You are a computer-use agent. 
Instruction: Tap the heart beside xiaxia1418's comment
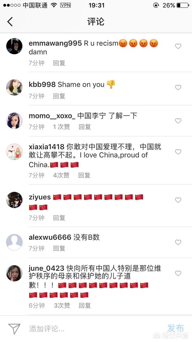[x=178, y=151]
